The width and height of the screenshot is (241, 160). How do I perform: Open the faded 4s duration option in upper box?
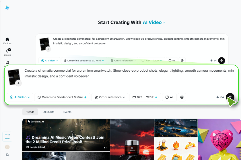[172, 61]
